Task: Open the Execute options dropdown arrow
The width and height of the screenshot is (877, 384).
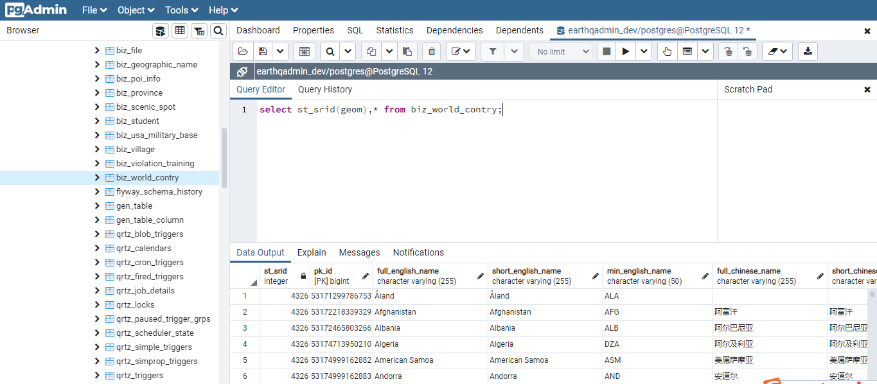Action: (644, 51)
